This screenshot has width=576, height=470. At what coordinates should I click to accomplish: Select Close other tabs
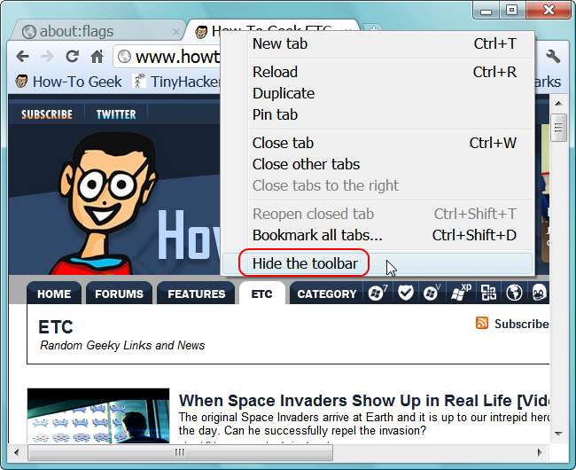coord(378,164)
